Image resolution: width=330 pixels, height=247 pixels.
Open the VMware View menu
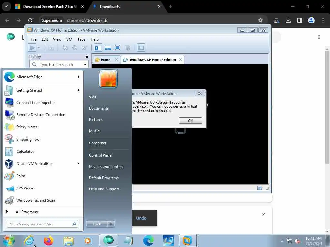(57, 39)
